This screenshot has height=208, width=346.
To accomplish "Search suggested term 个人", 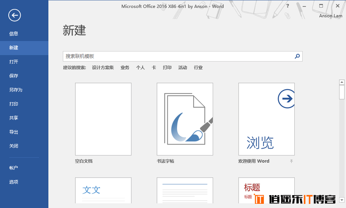I will point(140,68).
